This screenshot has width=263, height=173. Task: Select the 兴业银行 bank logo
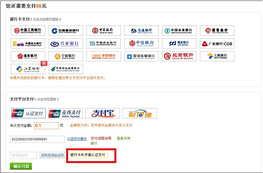click(65, 44)
